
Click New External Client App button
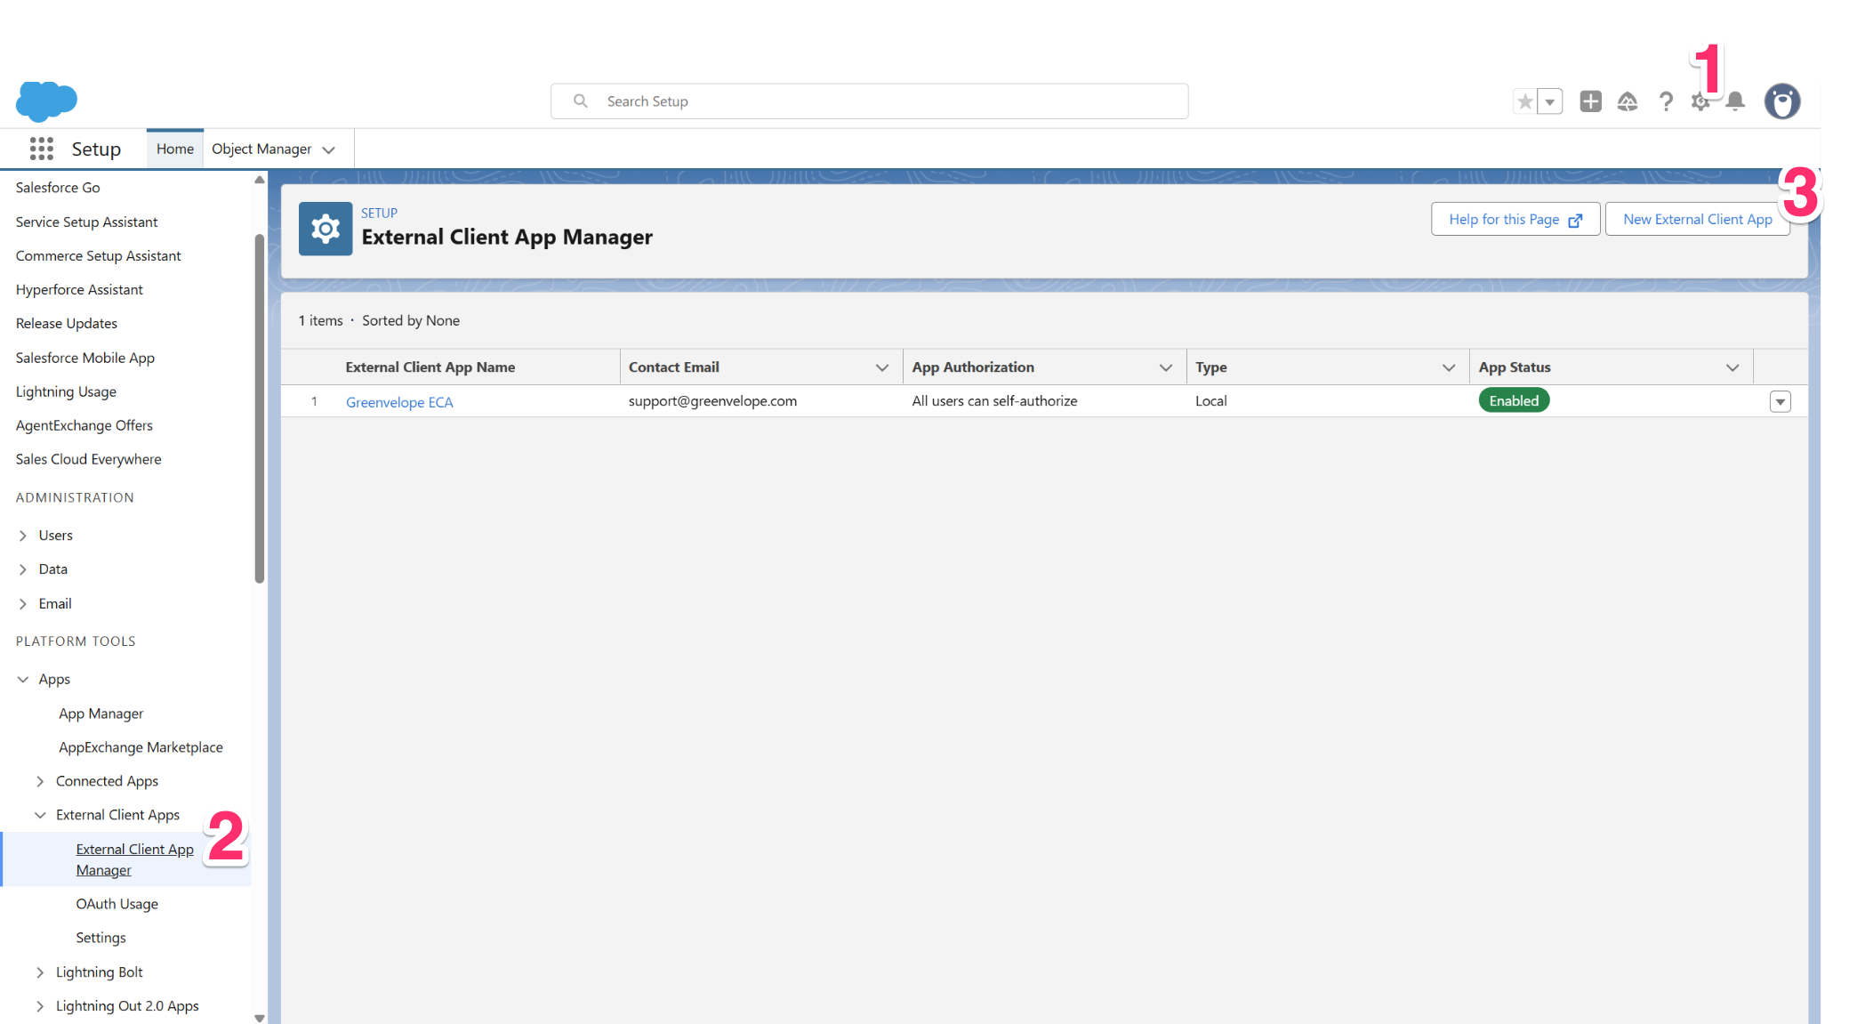(1697, 219)
